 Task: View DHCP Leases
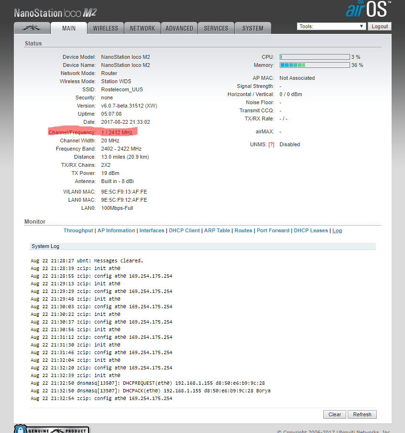pyautogui.click(x=311, y=230)
